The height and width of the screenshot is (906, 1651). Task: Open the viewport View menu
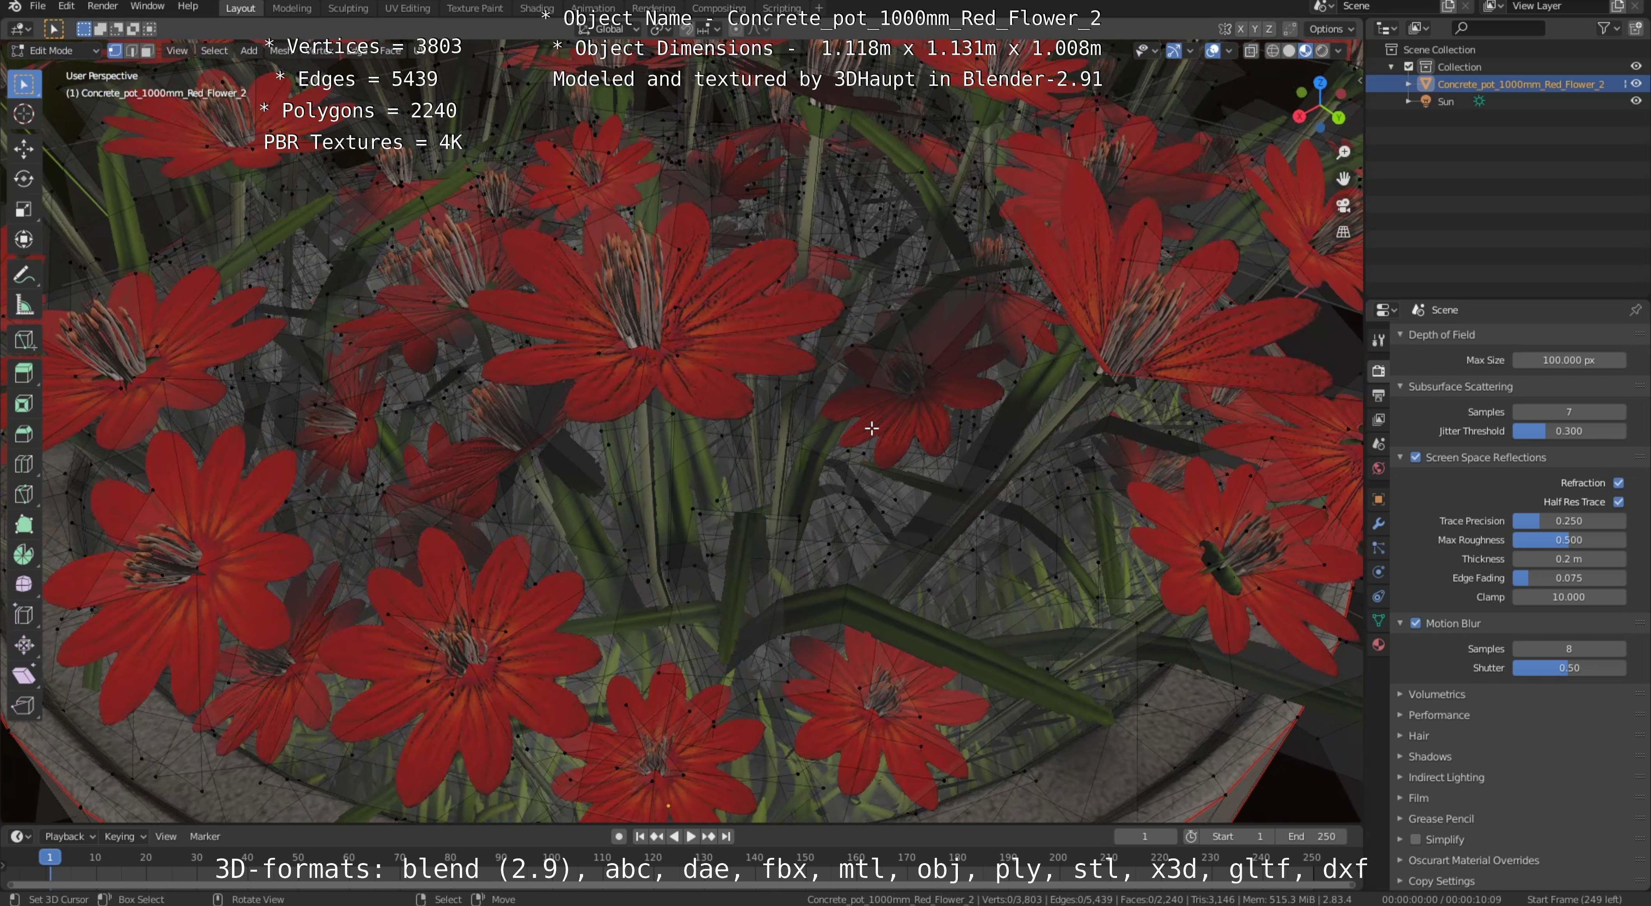177,51
